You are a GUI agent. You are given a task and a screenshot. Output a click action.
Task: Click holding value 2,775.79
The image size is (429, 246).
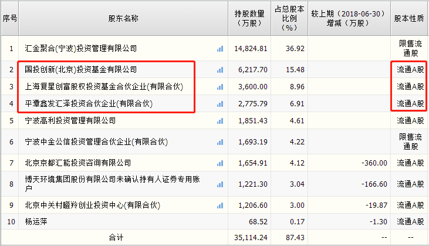[x=253, y=104]
